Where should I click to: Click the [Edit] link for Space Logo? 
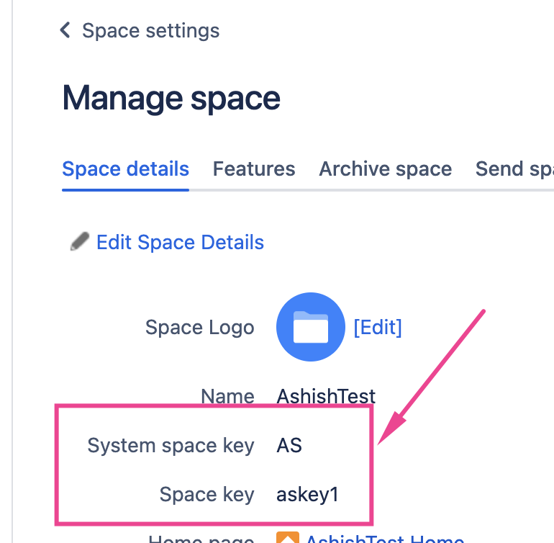click(x=378, y=327)
